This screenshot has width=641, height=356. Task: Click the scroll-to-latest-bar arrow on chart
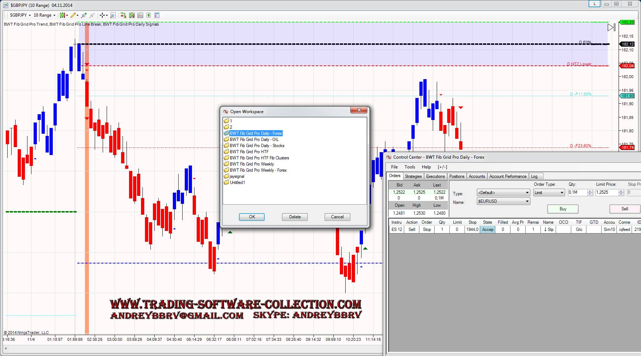click(611, 27)
